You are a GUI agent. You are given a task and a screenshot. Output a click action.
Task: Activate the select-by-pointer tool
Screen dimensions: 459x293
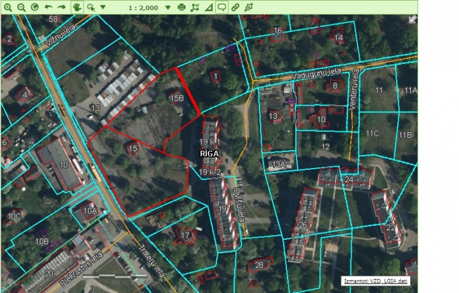[91, 7]
